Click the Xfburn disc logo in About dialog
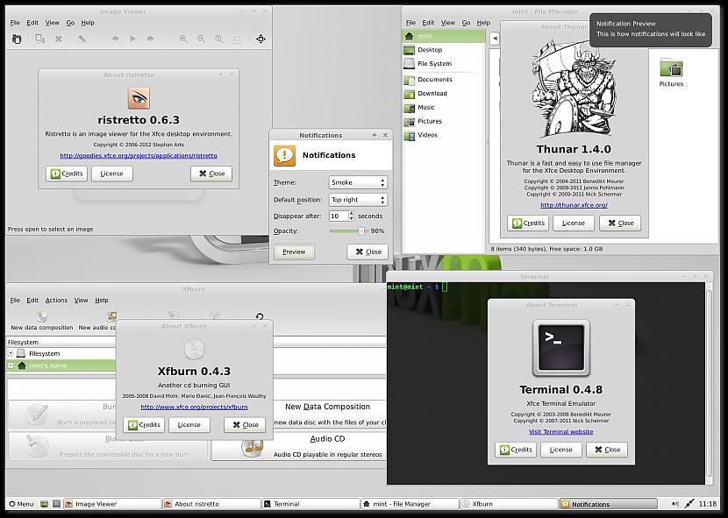Viewport: 728px width, 518px height. pyautogui.click(x=194, y=350)
